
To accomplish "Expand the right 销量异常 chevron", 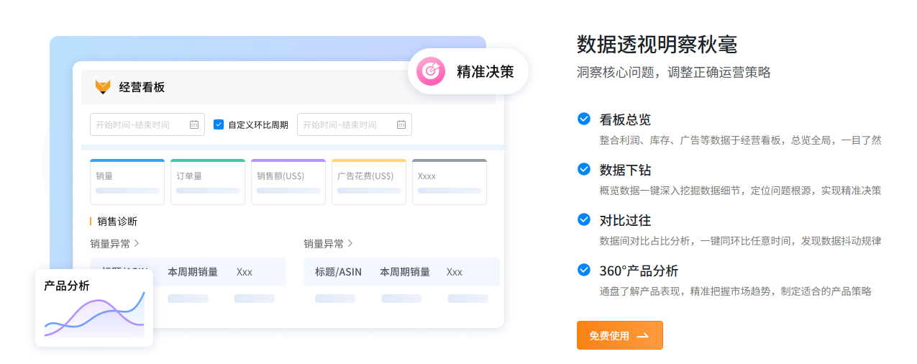I will click(x=350, y=243).
